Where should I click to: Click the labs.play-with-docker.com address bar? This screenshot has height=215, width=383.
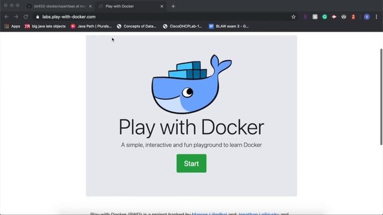[161, 17]
